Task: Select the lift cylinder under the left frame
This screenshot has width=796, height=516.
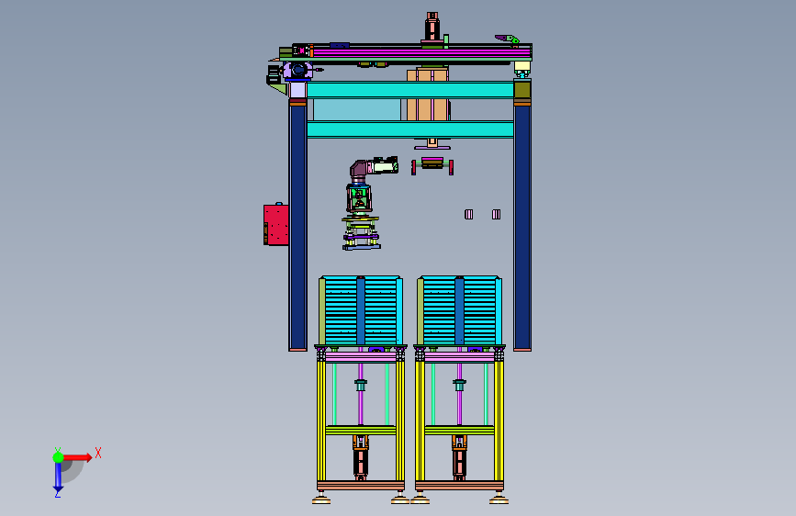Action: click(361, 457)
